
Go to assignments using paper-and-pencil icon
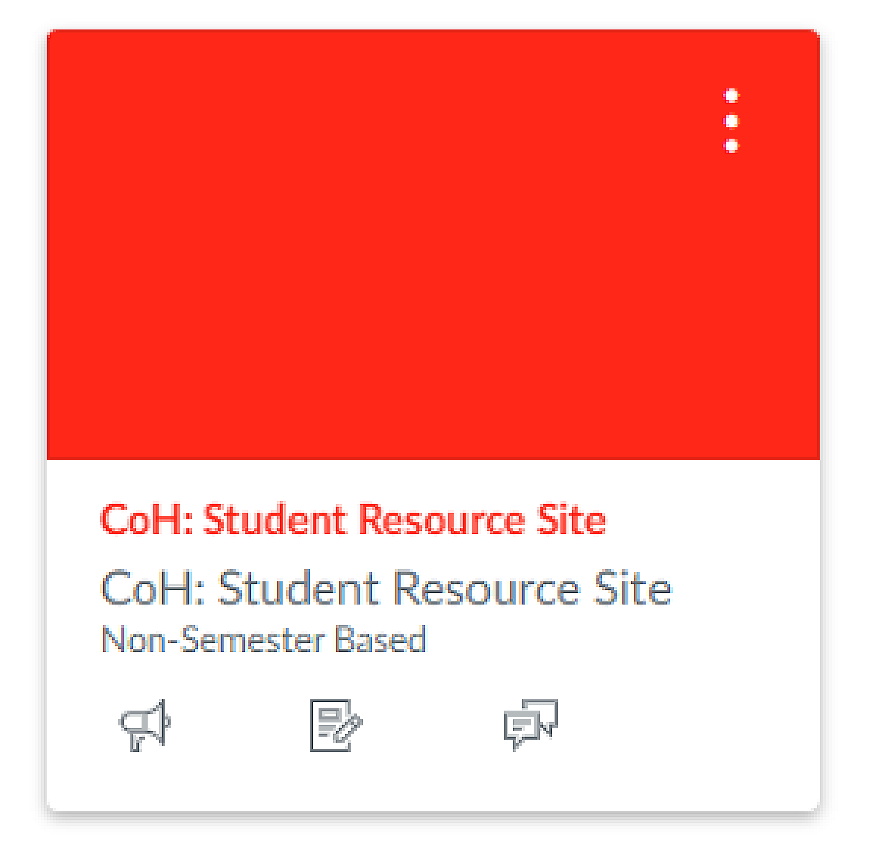click(x=336, y=725)
